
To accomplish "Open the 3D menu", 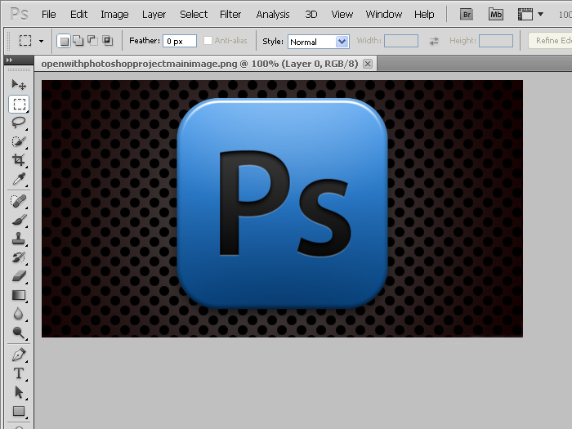I will click(311, 15).
